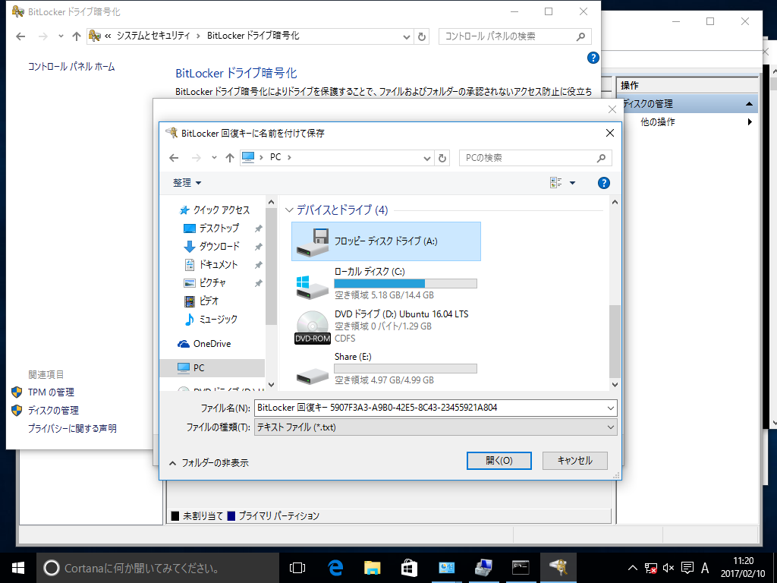The height and width of the screenshot is (583, 777).
Task: Open the Action Center notifications icon
Action: [687, 568]
